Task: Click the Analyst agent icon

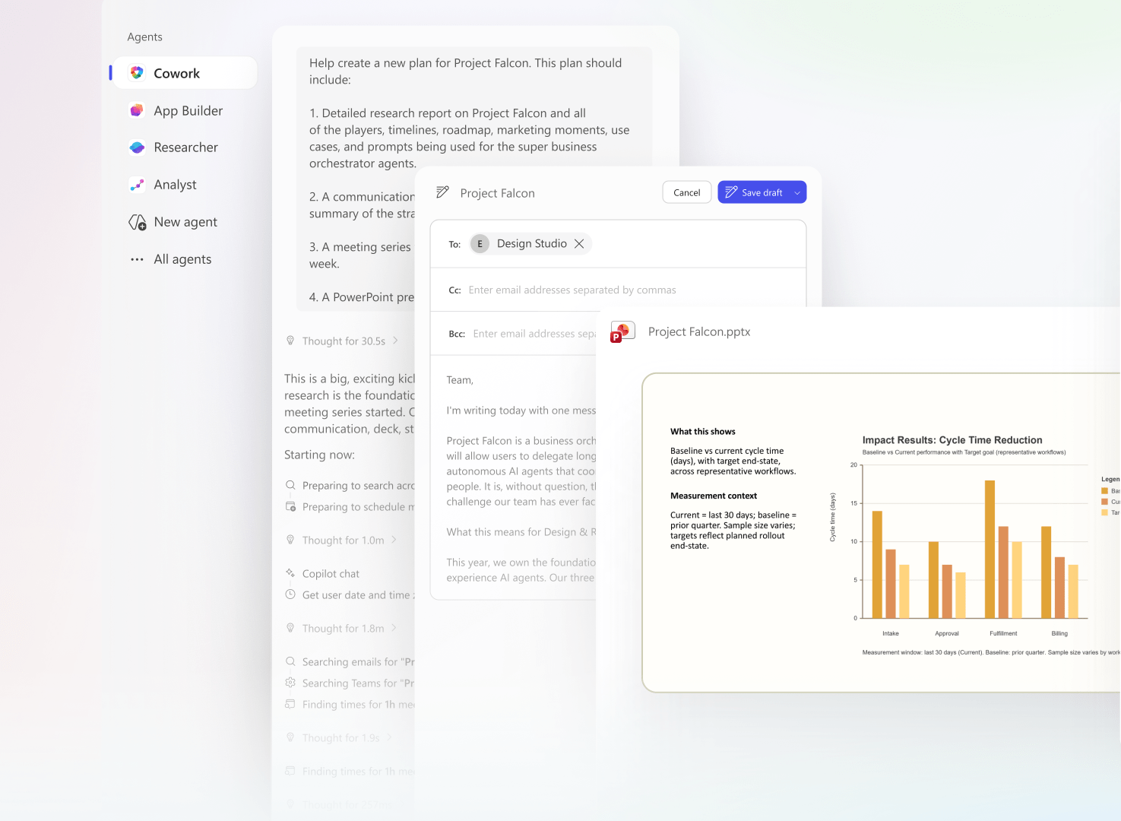Action: (137, 185)
